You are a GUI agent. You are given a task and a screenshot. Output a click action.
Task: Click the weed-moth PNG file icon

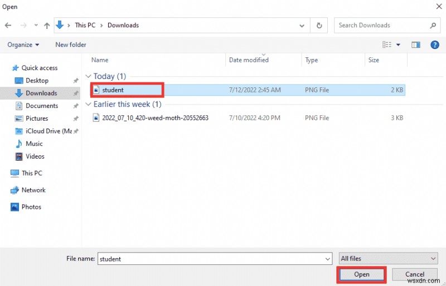(96, 118)
